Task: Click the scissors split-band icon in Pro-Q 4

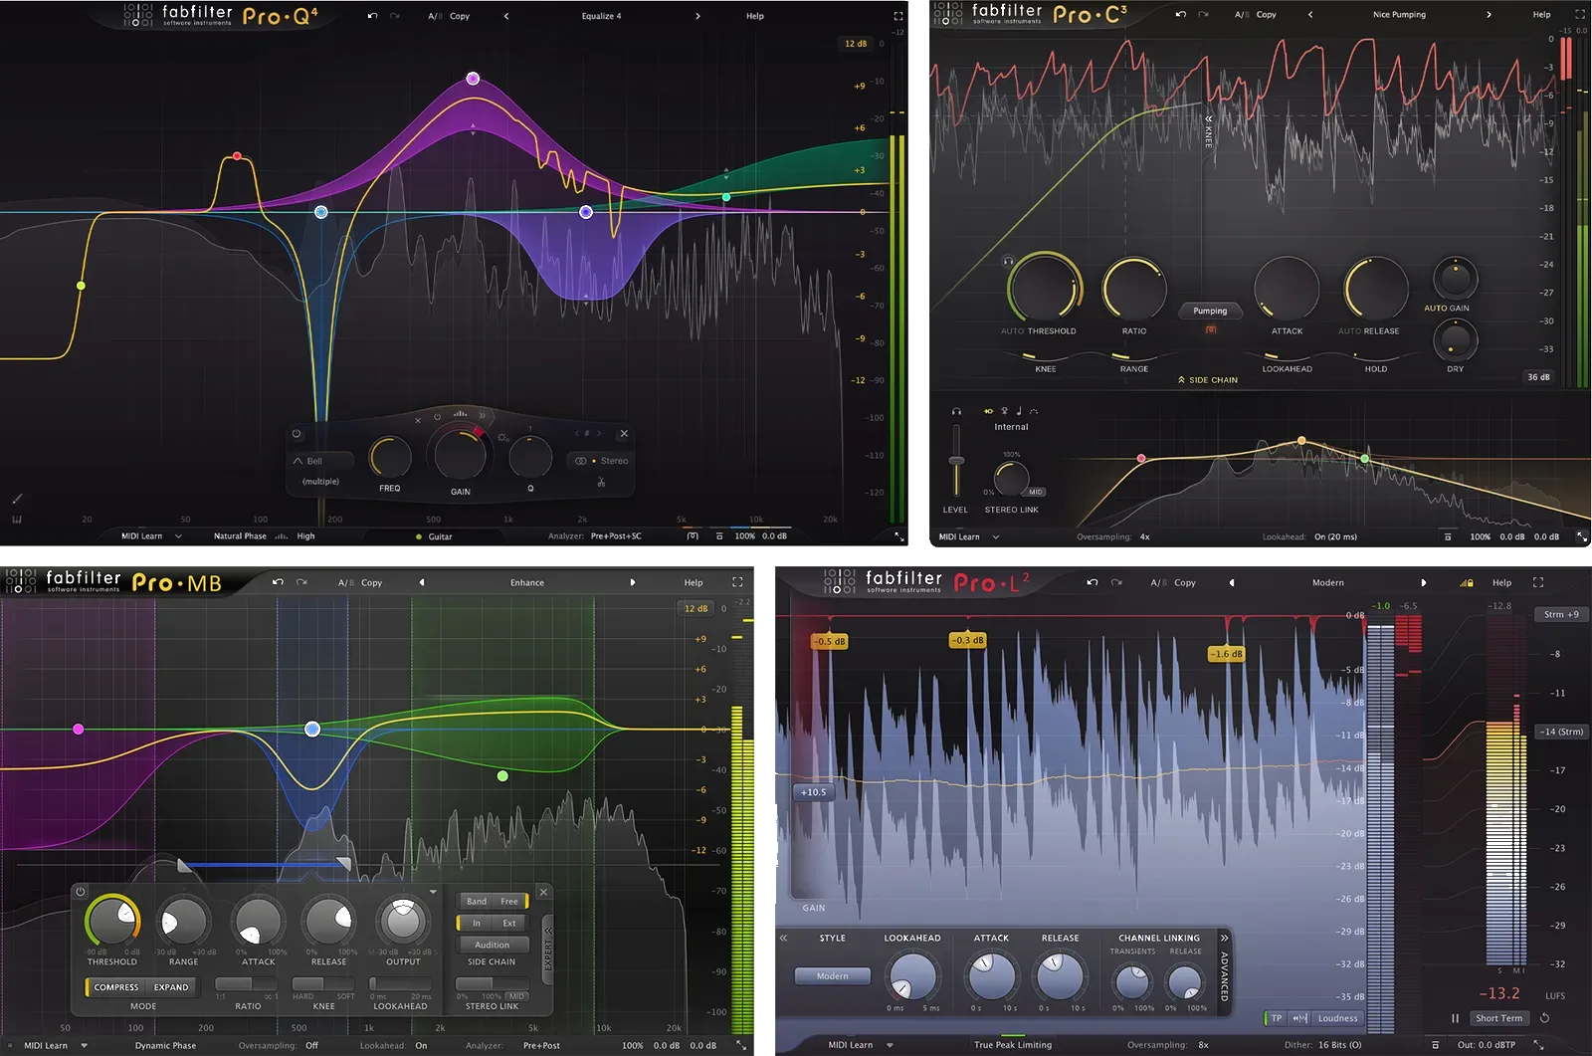Action: click(601, 483)
